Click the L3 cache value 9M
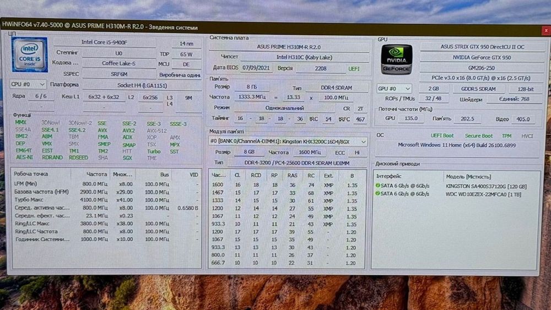551x310 pixels. (x=188, y=98)
